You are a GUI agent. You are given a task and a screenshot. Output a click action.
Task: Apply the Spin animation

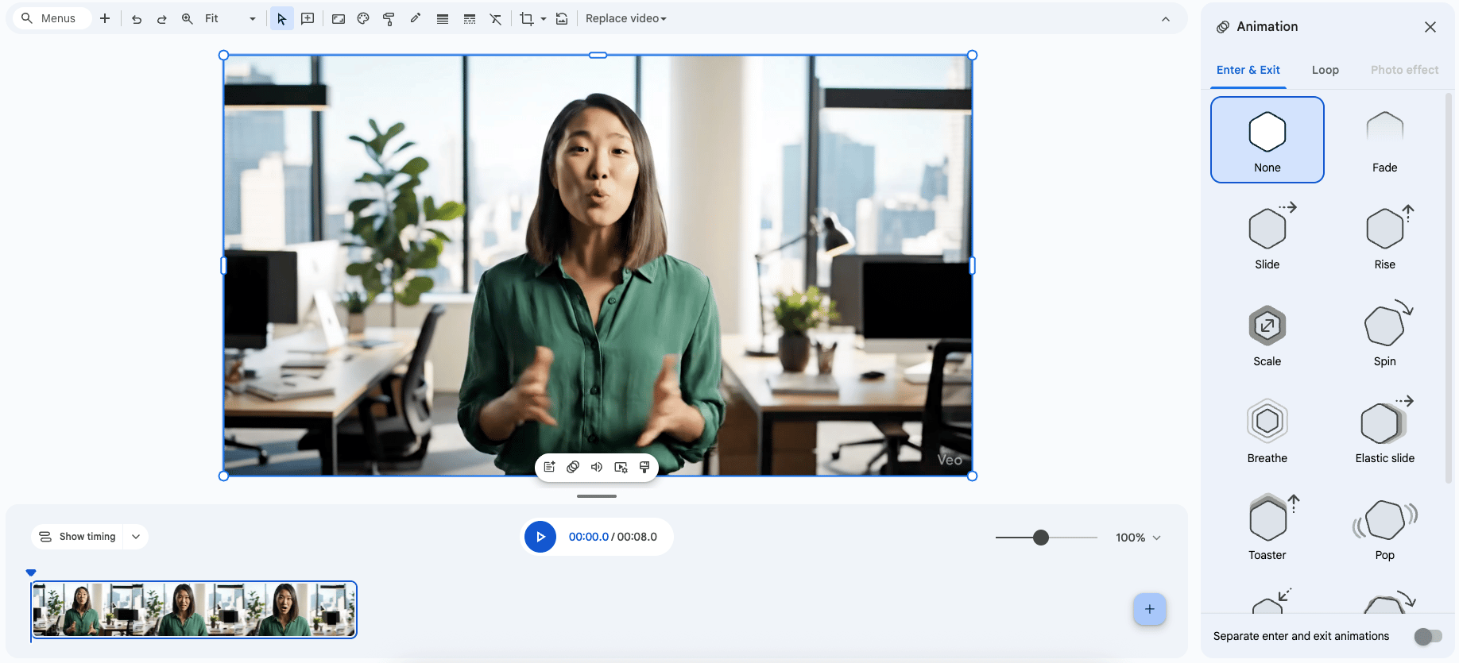[1385, 333]
